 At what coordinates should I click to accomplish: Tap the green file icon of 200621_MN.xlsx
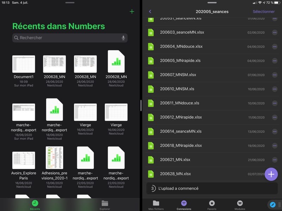pos(151,160)
